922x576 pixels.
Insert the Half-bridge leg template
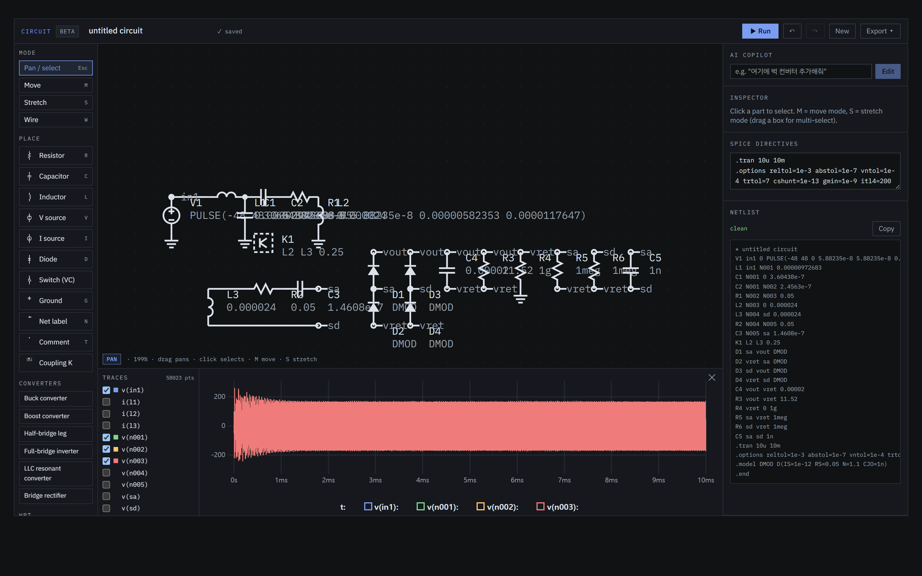tap(56, 433)
